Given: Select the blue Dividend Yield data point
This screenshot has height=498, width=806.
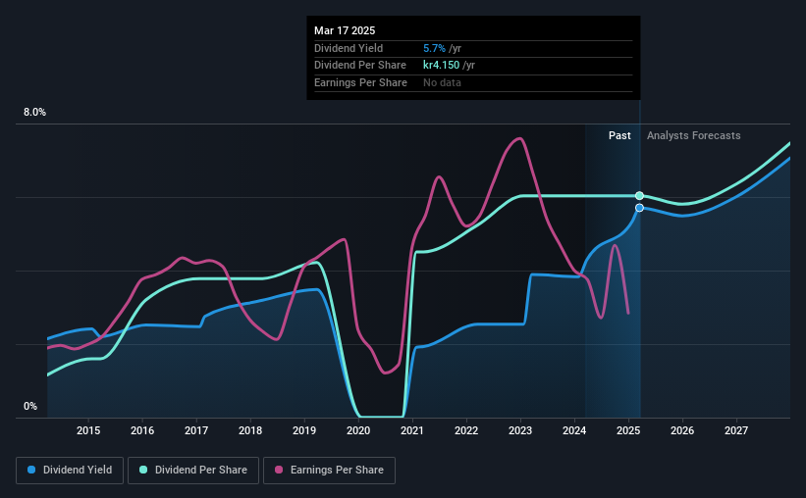Looking at the screenshot, I should [x=639, y=208].
